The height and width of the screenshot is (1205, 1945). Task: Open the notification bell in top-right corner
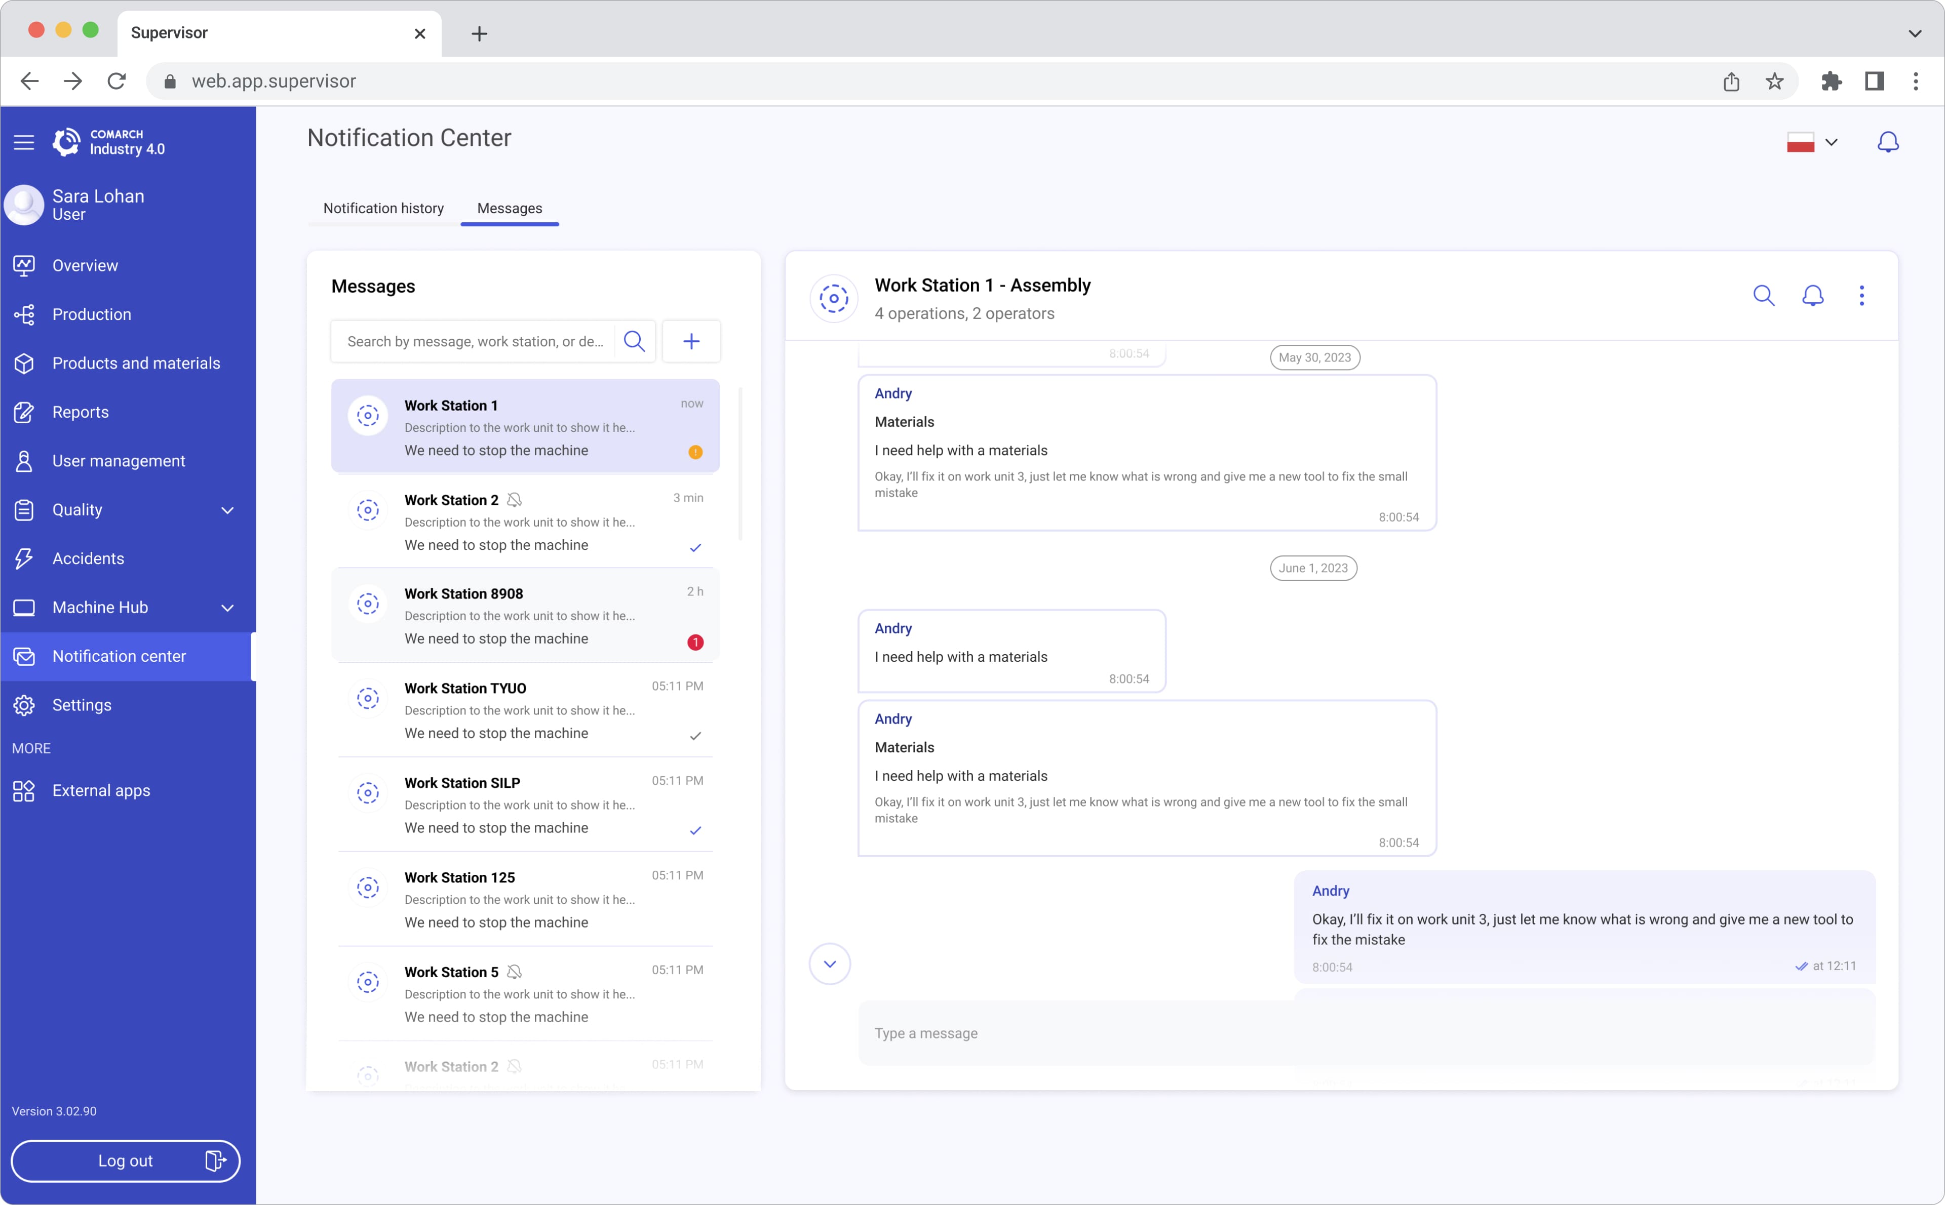(x=1888, y=141)
